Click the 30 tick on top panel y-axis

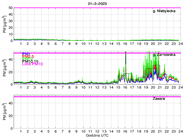click(x=11, y=21)
